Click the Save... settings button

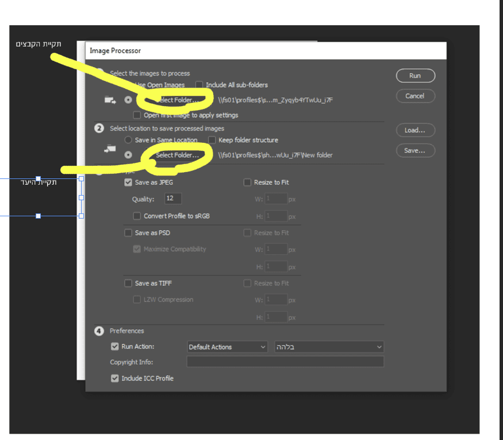416,150
